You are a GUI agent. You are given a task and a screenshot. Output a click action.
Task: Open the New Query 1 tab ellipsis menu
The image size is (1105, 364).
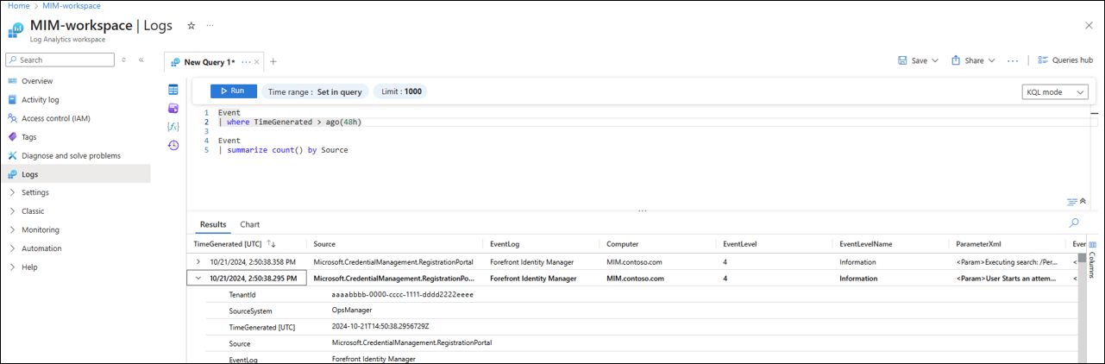[x=247, y=62]
